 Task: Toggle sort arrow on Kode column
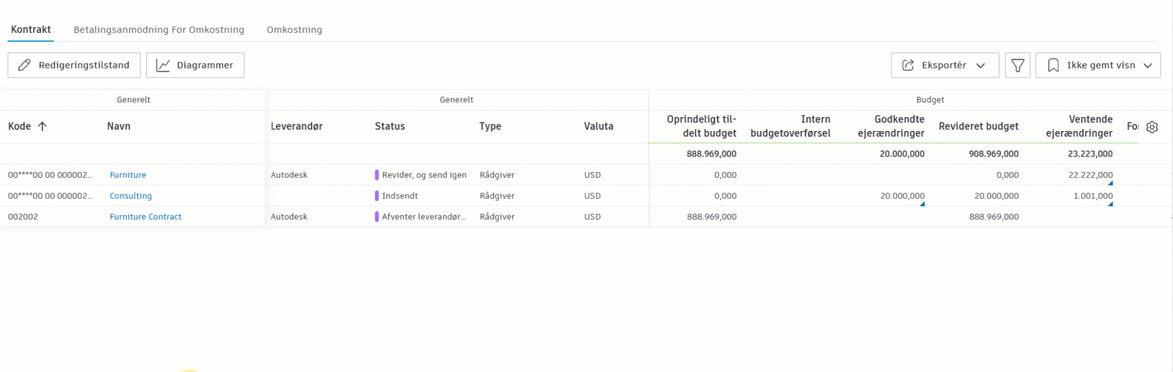pyautogui.click(x=42, y=127)
